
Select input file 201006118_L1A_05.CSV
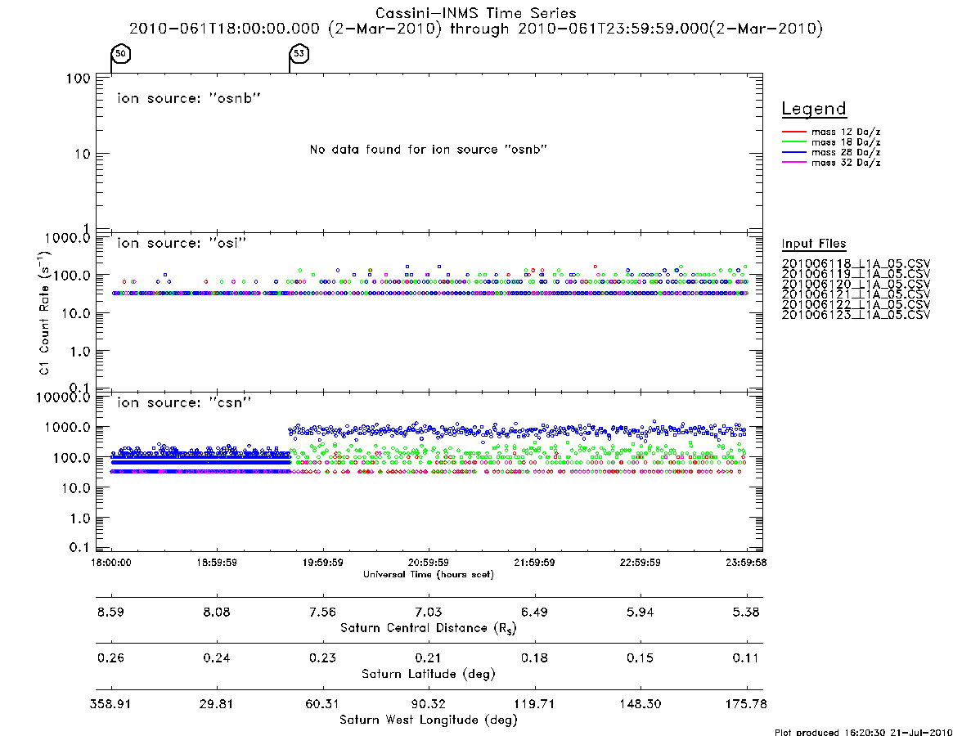tap(856, 264)
